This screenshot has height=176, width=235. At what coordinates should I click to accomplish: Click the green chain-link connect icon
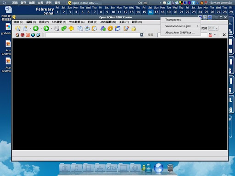pyautogui.click(x=64, y=28)
